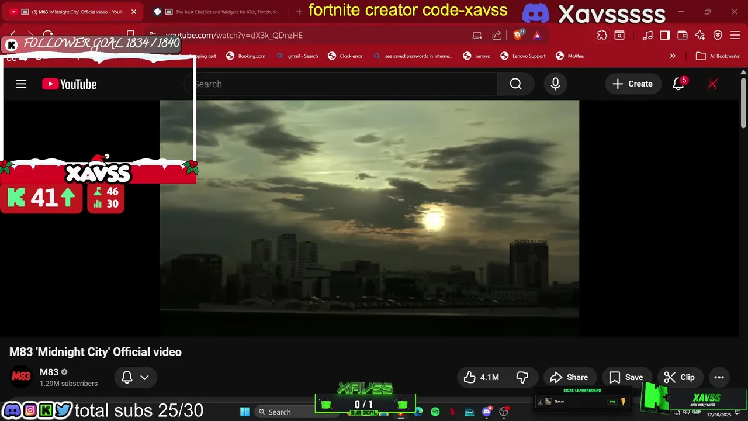The width and height of the screenshot is (748, 421).
Task: Click the address bar URL youtube.com/watch
Action: tap(234, 35)
